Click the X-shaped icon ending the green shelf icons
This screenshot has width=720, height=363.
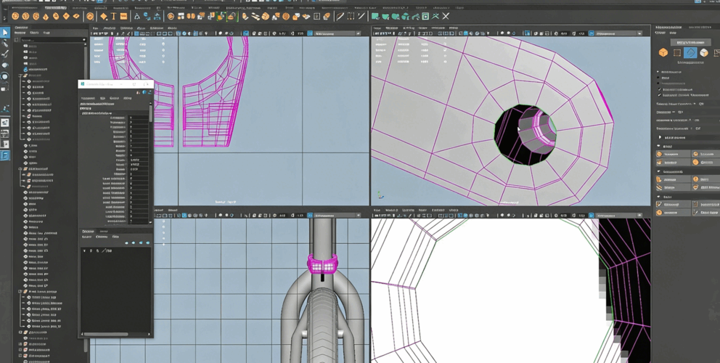(x=446, y=16)
